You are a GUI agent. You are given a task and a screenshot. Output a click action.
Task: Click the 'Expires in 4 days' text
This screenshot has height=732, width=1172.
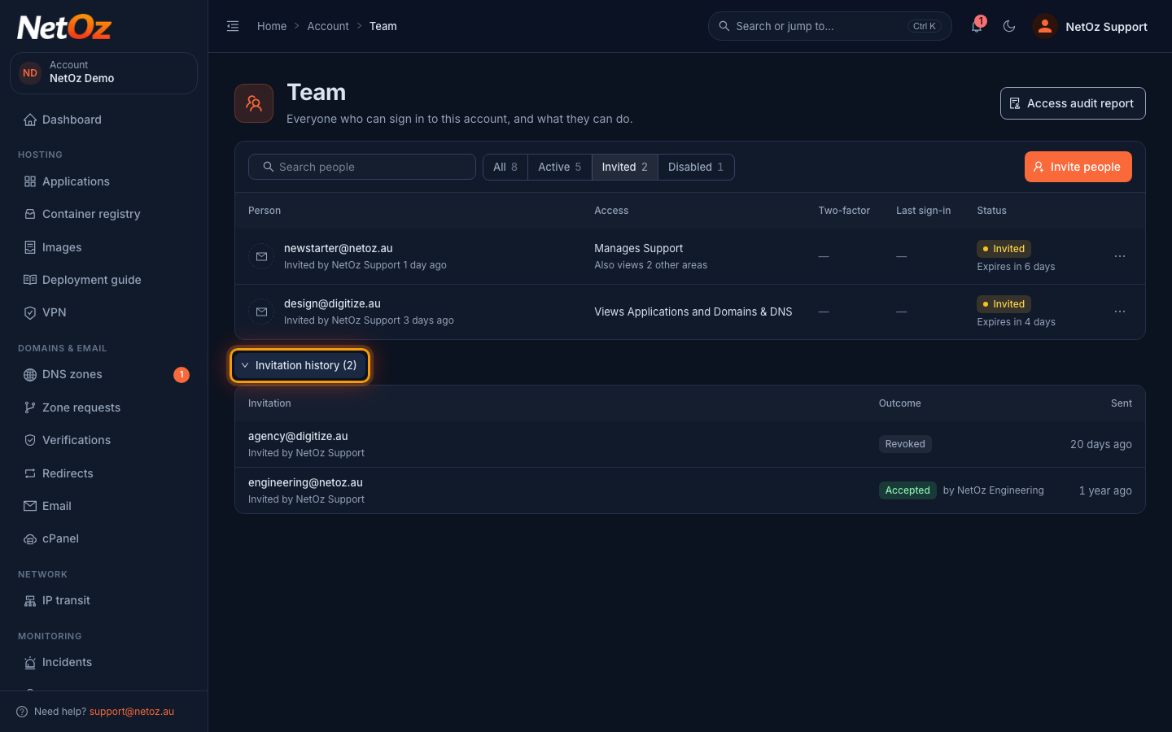[1016, 322]
